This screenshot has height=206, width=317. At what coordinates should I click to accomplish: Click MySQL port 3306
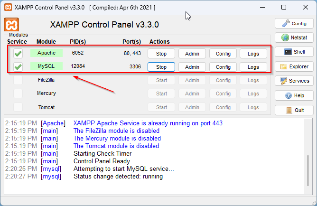point(135,66)
